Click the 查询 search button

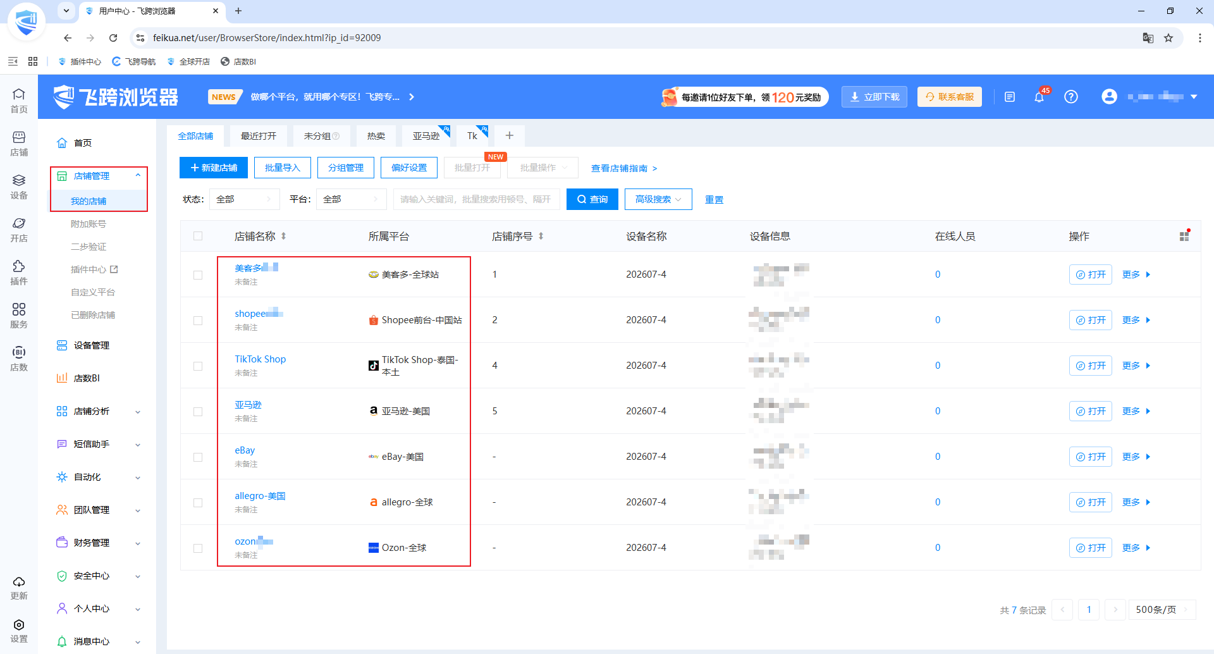[592, 199]
